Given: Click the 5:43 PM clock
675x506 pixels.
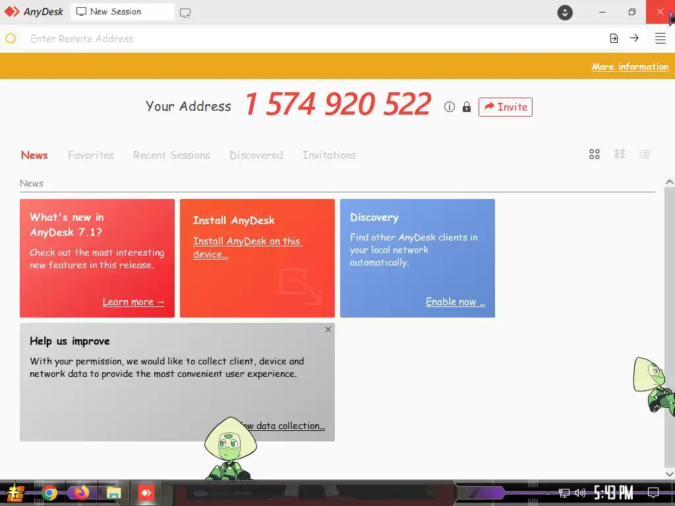Looking at the screenshot, I should 614,493.
